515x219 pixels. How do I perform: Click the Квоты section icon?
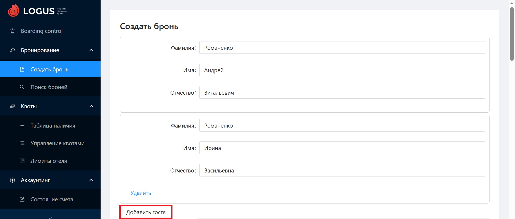coord(12,106)
